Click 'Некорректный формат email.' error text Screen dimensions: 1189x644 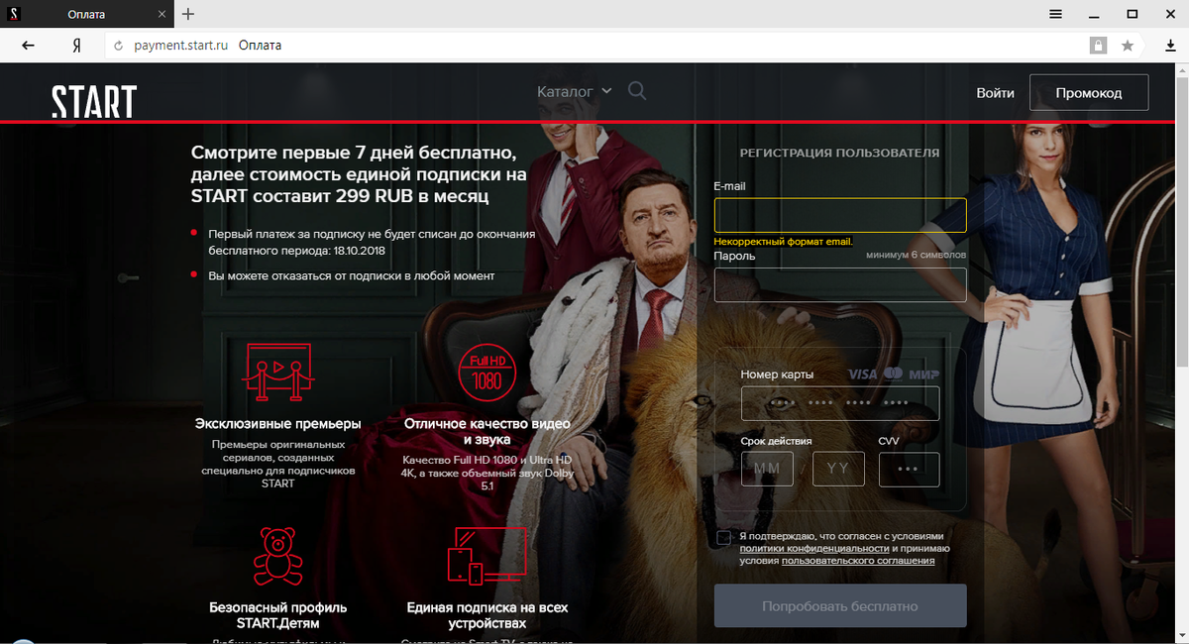(x=783, y=241)
